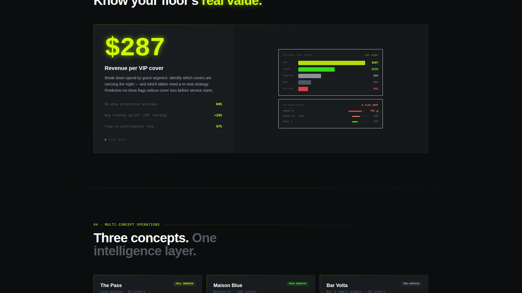This screenshot has height=293, width=522.
Task: Click the green Loyal revenue bar
Action: 316,69
